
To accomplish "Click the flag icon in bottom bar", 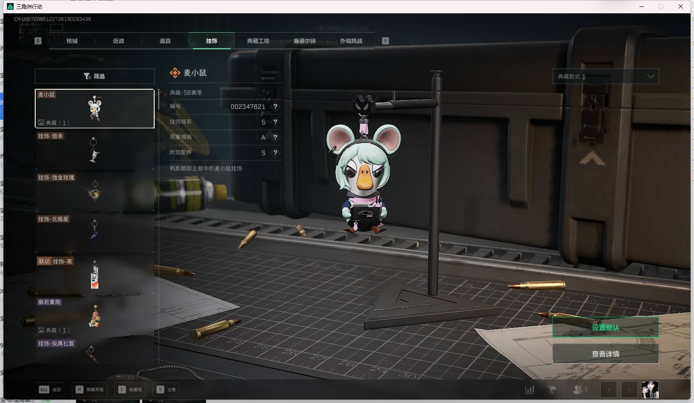I will [x=552, y=390].
